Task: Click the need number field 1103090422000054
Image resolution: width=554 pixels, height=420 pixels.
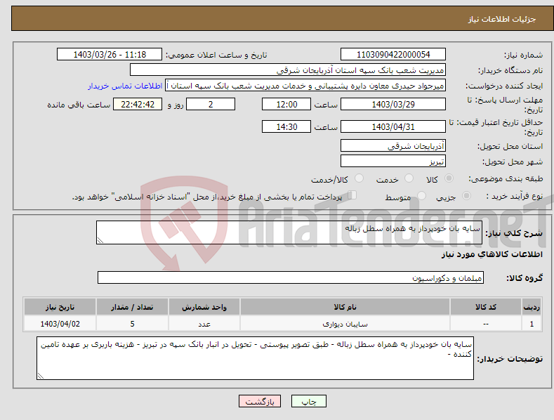Action: (393, 55)
